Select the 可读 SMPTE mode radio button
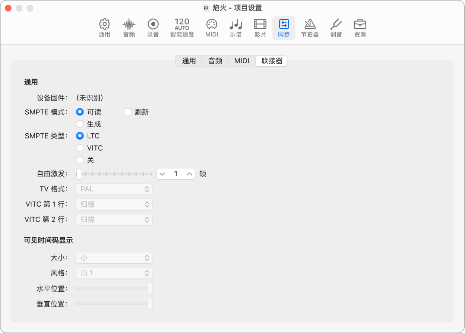This screenshot has width=465, height=333. (80, 112)
